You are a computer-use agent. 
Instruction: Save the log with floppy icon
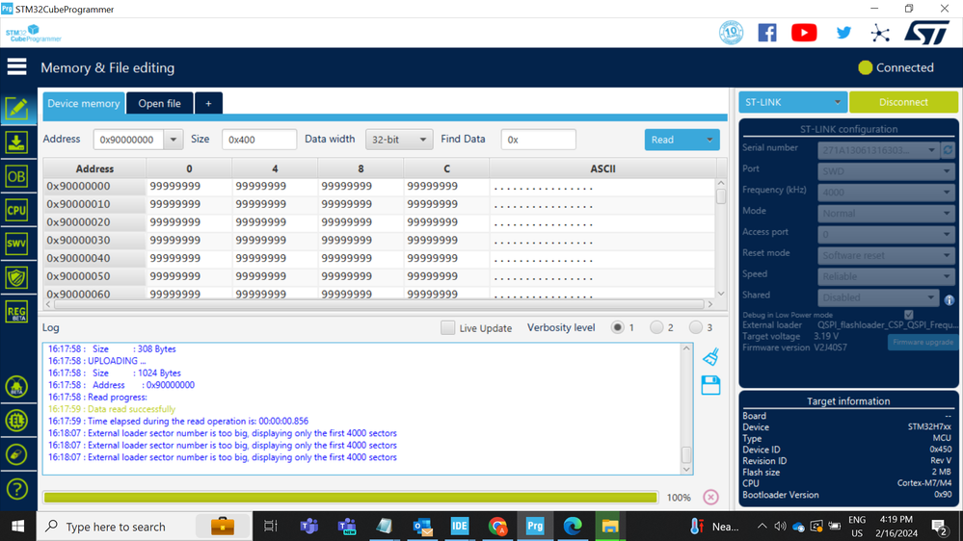pos(710,385)
